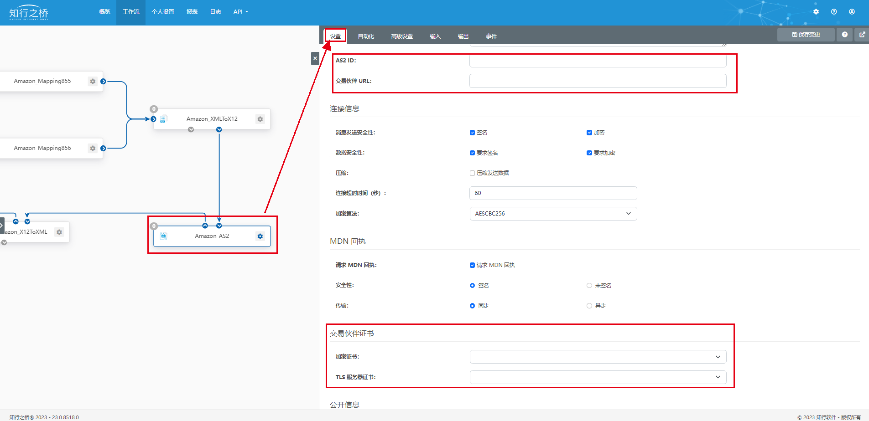Open the 加密证书 dropdown

pos(598,357)
